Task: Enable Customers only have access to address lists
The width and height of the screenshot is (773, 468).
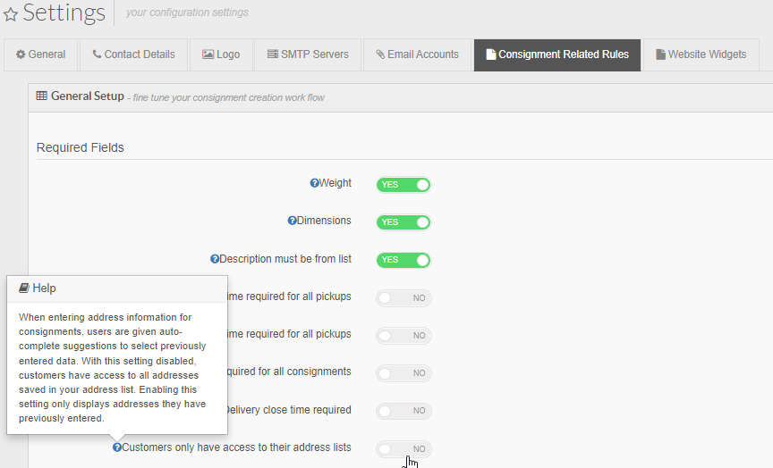Action: tap(403, 449)
